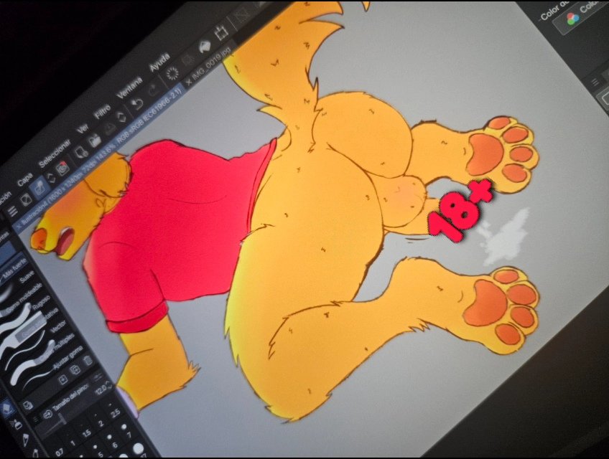609x459 pixels.
Task: Click the Clip Studio swirl icon
Action: click(62, 169)
